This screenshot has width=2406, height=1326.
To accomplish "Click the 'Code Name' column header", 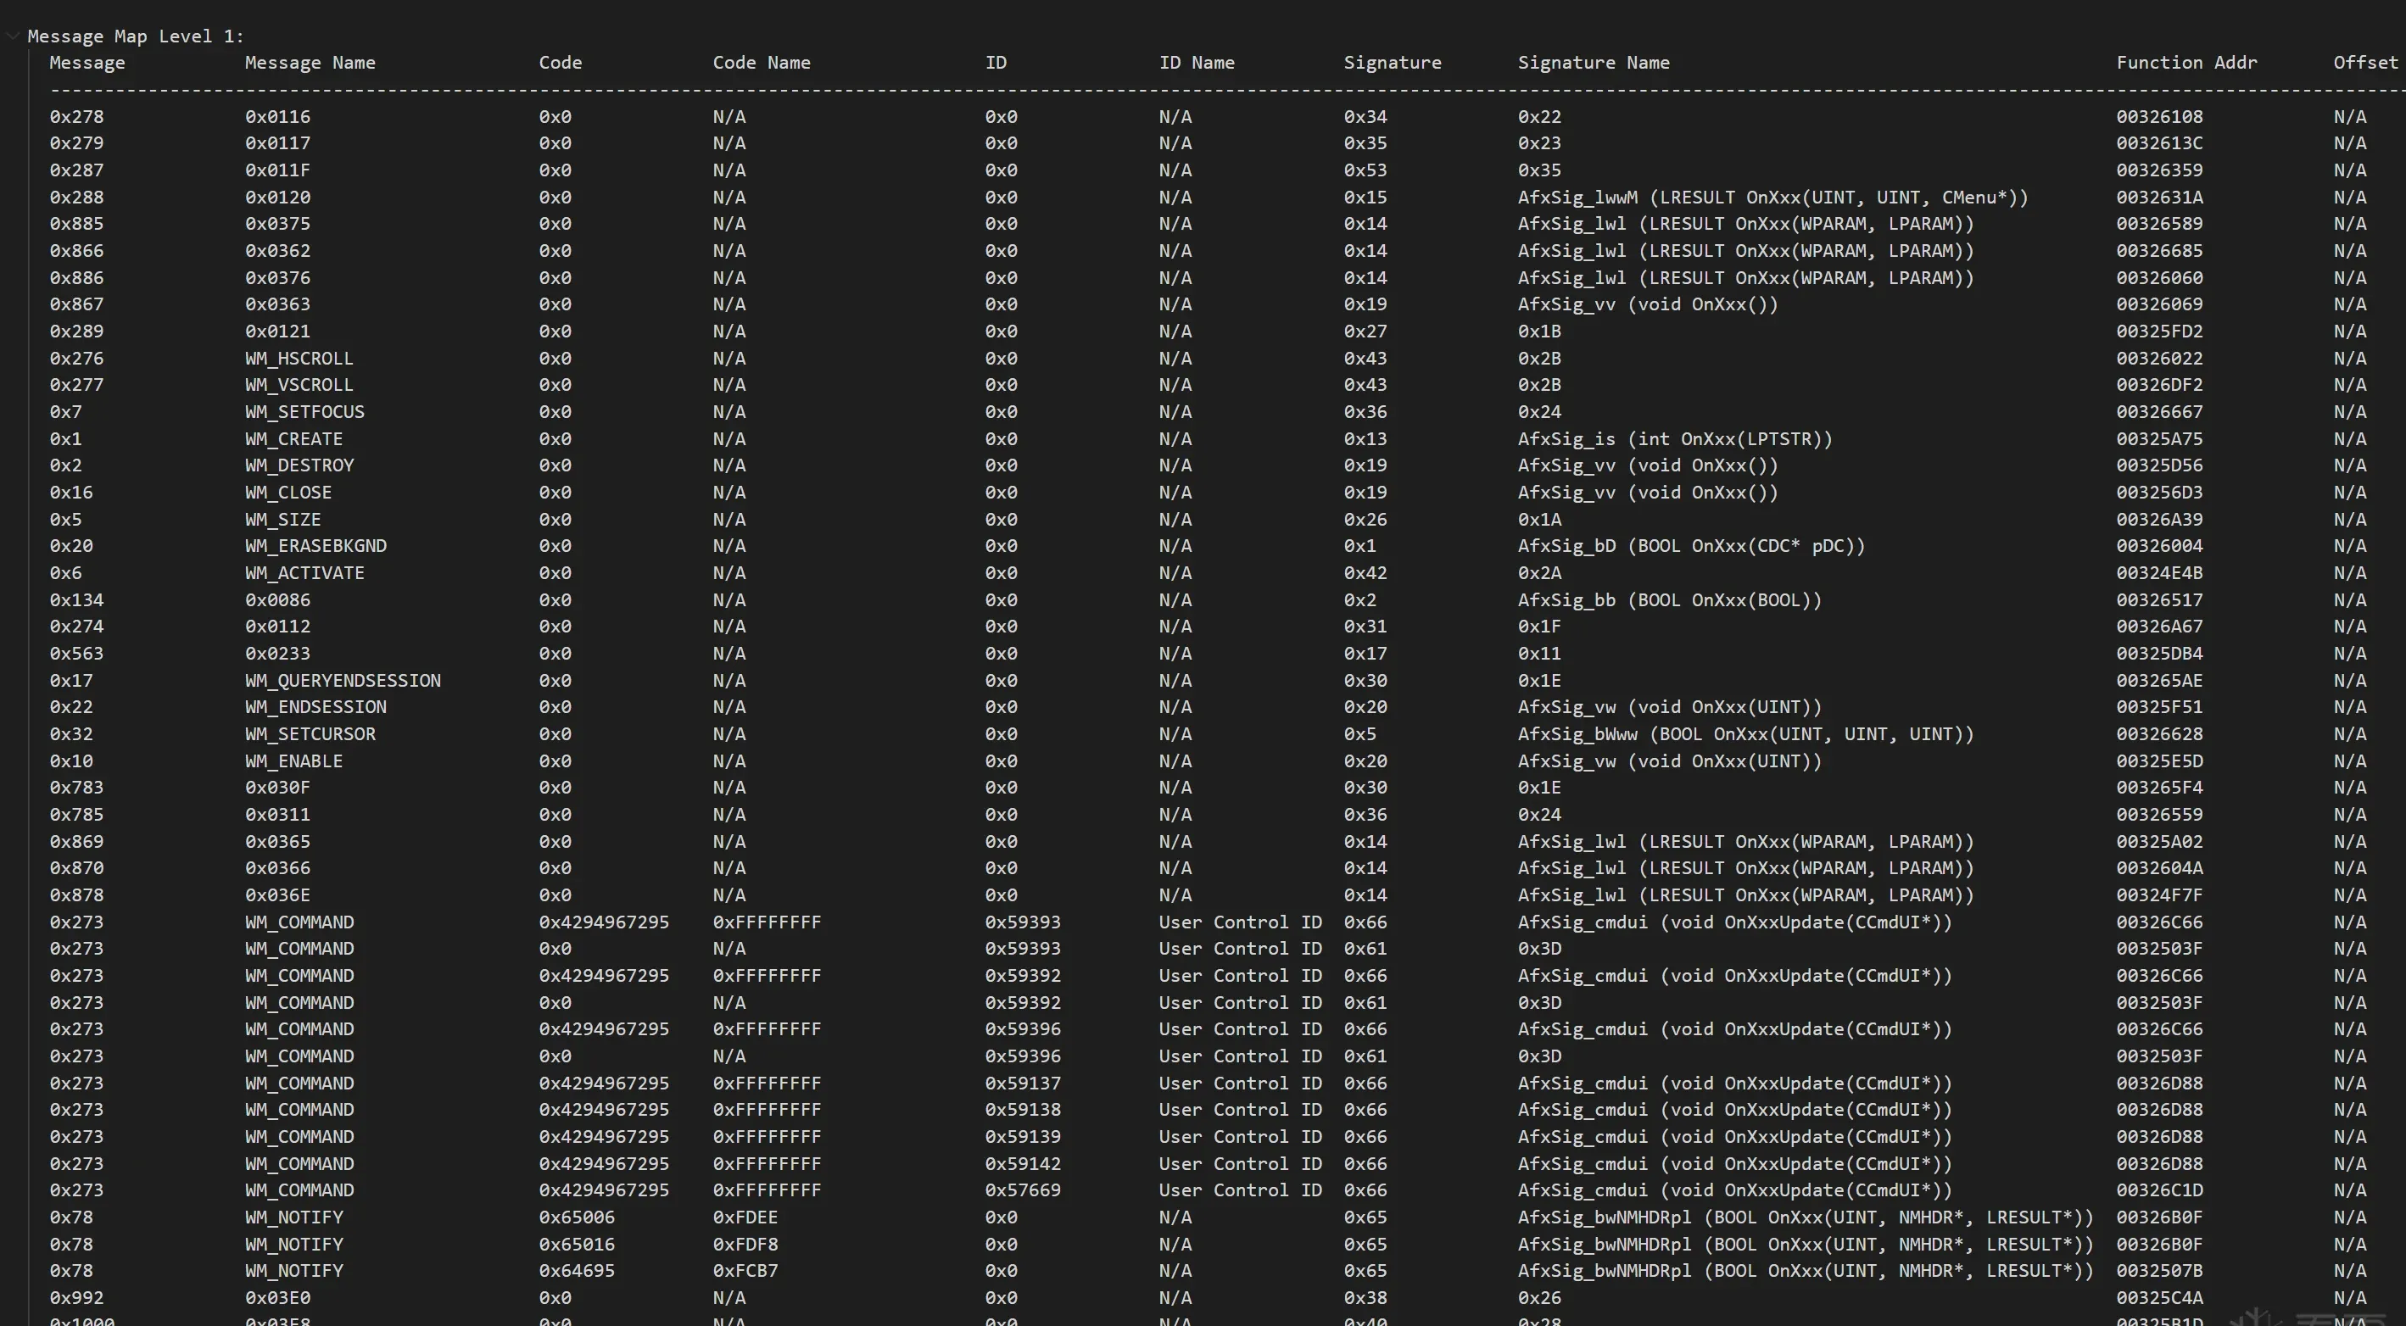I will tap(762, 63).
